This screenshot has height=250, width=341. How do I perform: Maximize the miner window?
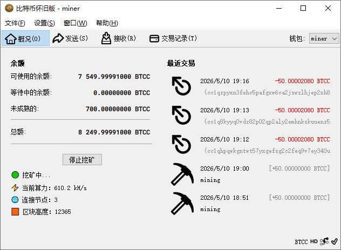click(x=303, y=8)
